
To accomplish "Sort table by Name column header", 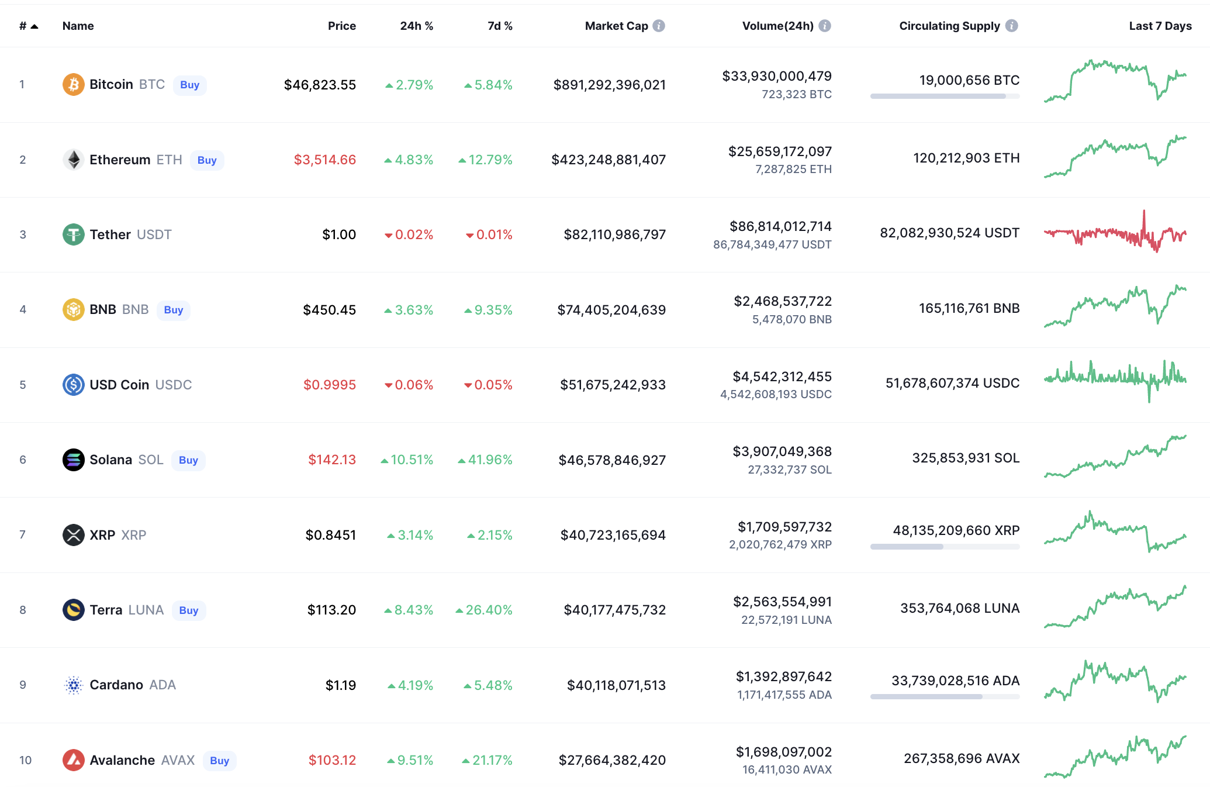I will point(78,26).
